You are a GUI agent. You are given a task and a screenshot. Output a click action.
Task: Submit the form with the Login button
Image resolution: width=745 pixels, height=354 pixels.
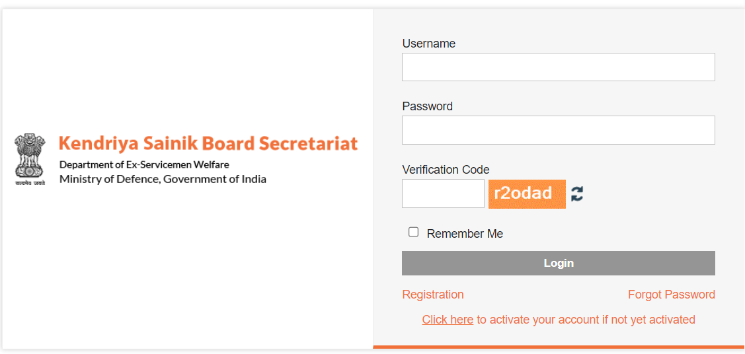click(x=559, y=263)
